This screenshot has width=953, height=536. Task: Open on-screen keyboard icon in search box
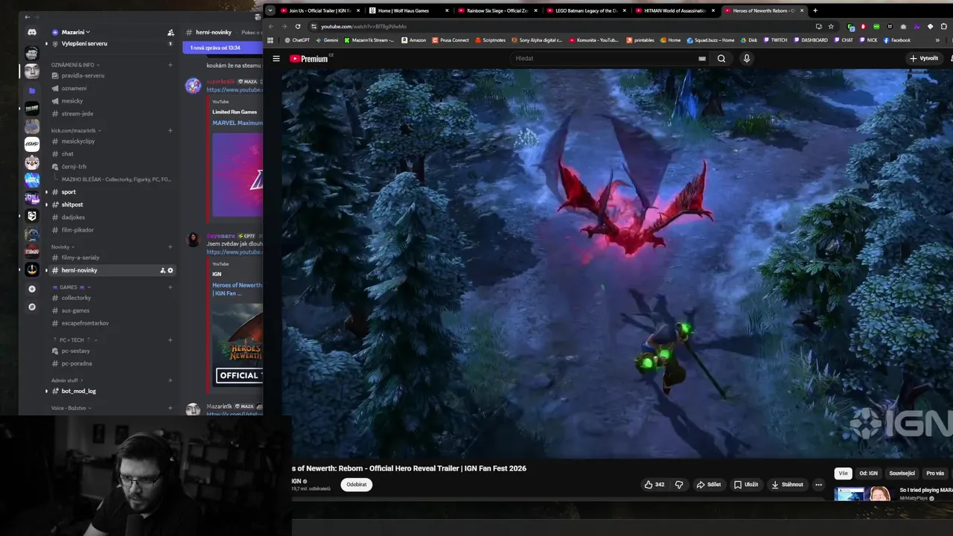tap(701, 58)
